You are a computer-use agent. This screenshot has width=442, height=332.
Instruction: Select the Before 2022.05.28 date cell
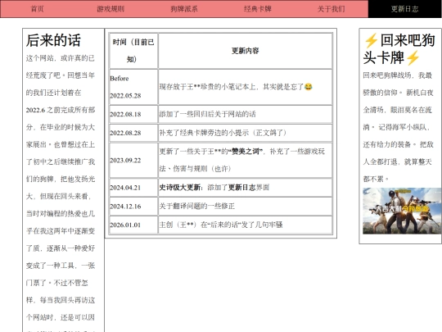pyautogui.click(x=133, y=87)
